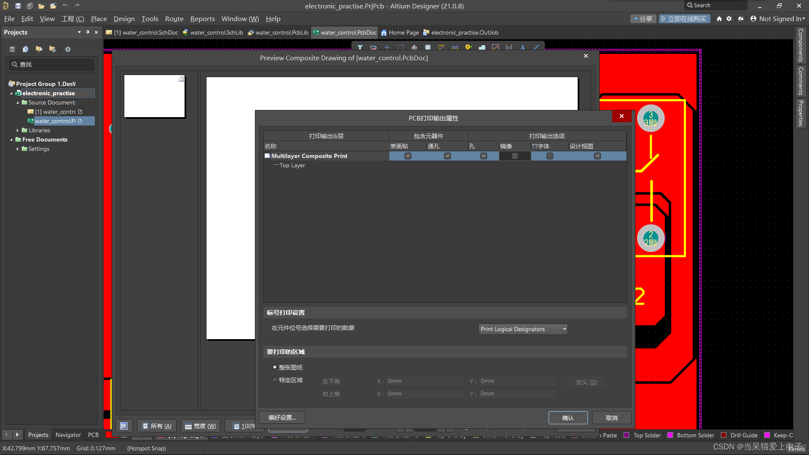Viewport: 809px width, 455px height.
Task: Click the Undo arrow icon
Action: coord(65,6)
